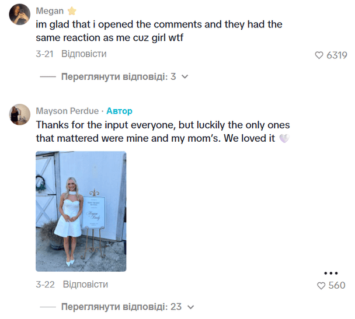The height and width of the screenshot is (319, 355).
Task: Like Mayson Perdue's comment with the heart
Action: [x=321, y=286]
